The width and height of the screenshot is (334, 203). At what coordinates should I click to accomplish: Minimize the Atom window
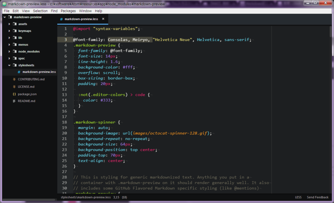[x=308, y=3]
